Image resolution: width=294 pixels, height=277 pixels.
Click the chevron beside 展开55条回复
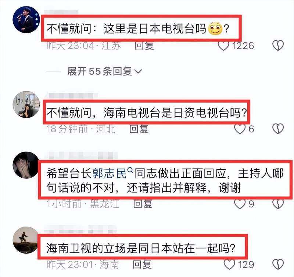point(138,71)
